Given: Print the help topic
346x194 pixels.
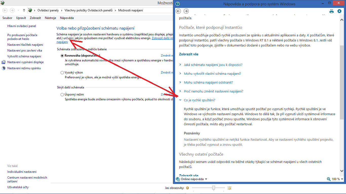Looking at the screenshot, I should point(332,11).
